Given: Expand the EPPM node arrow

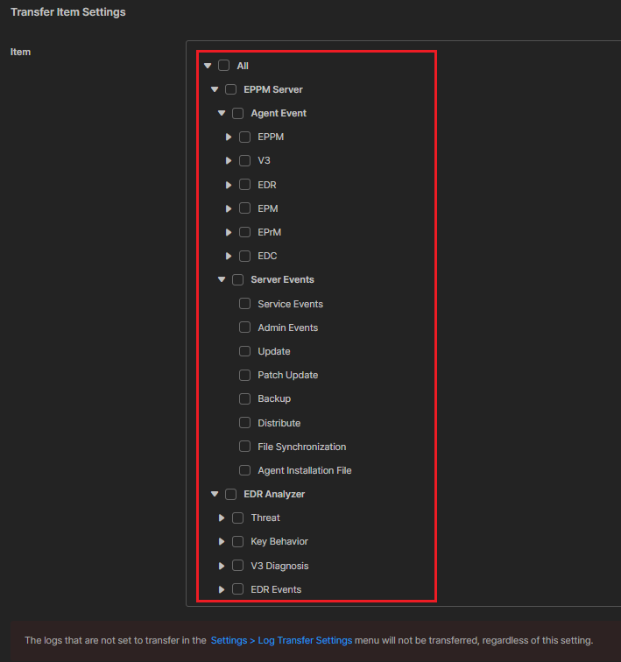Looking at the screenshot, I should pos(229,137).
